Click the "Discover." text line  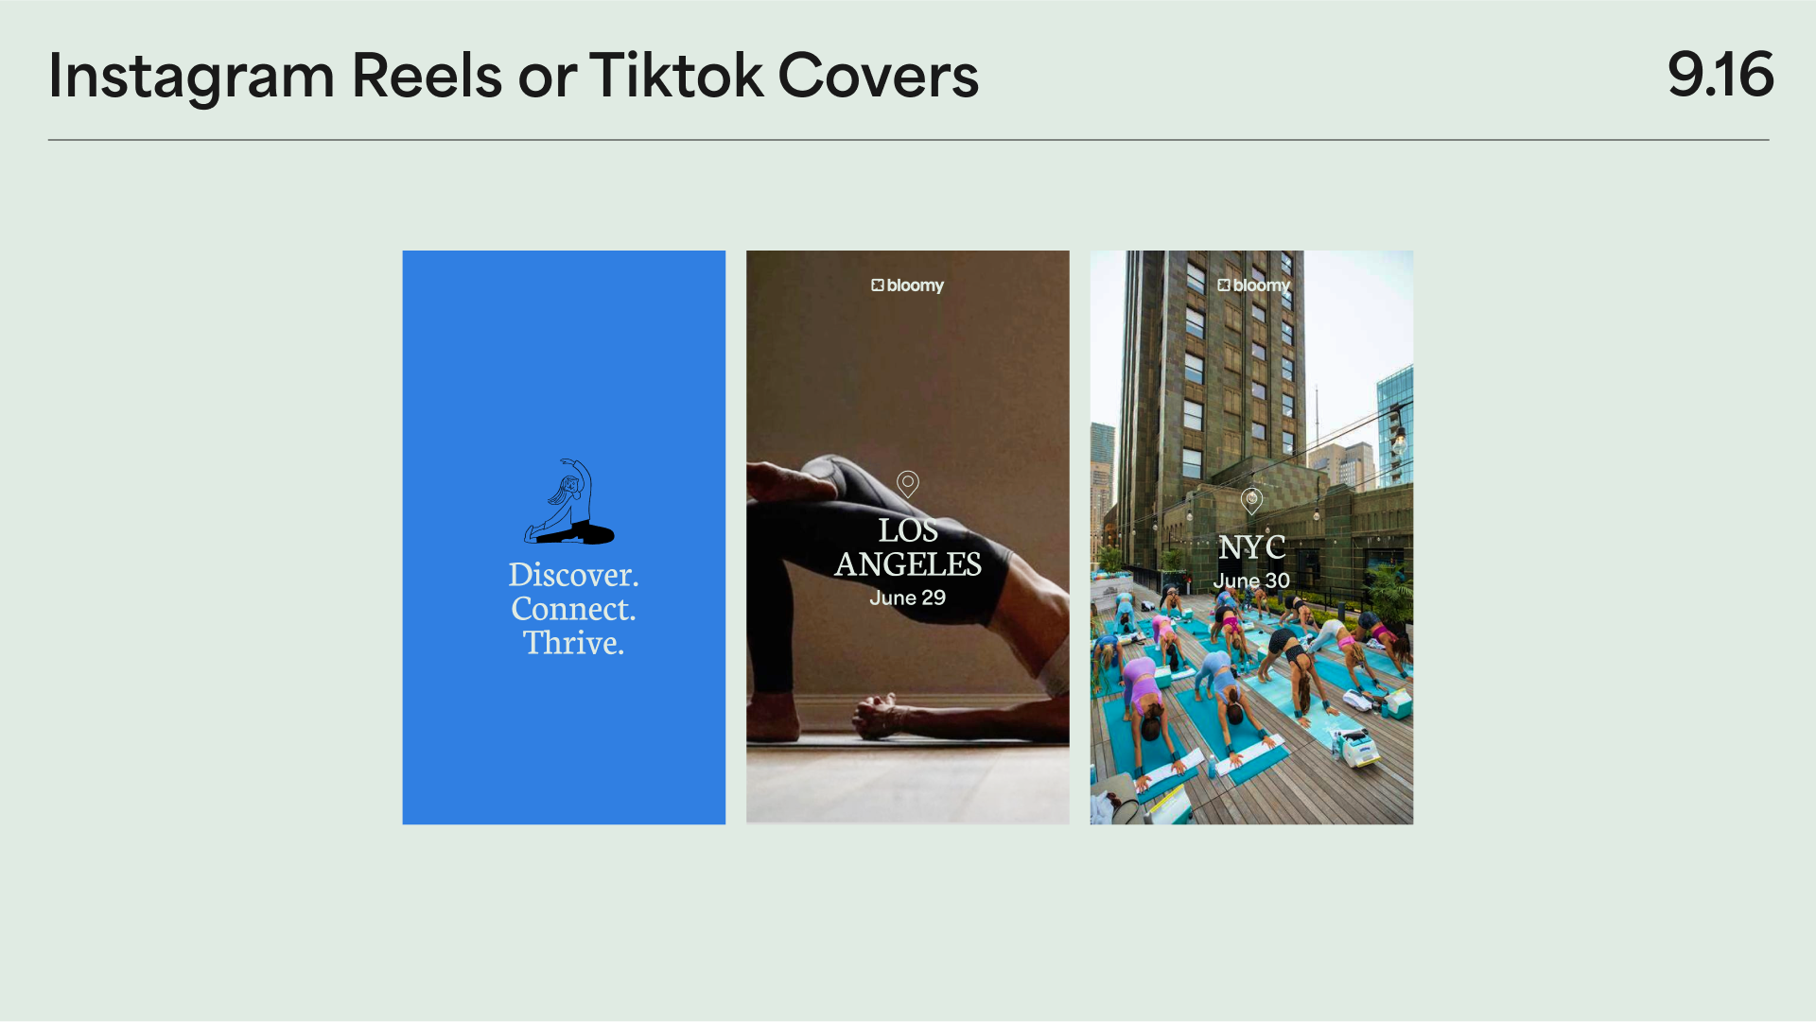(573, 575)
